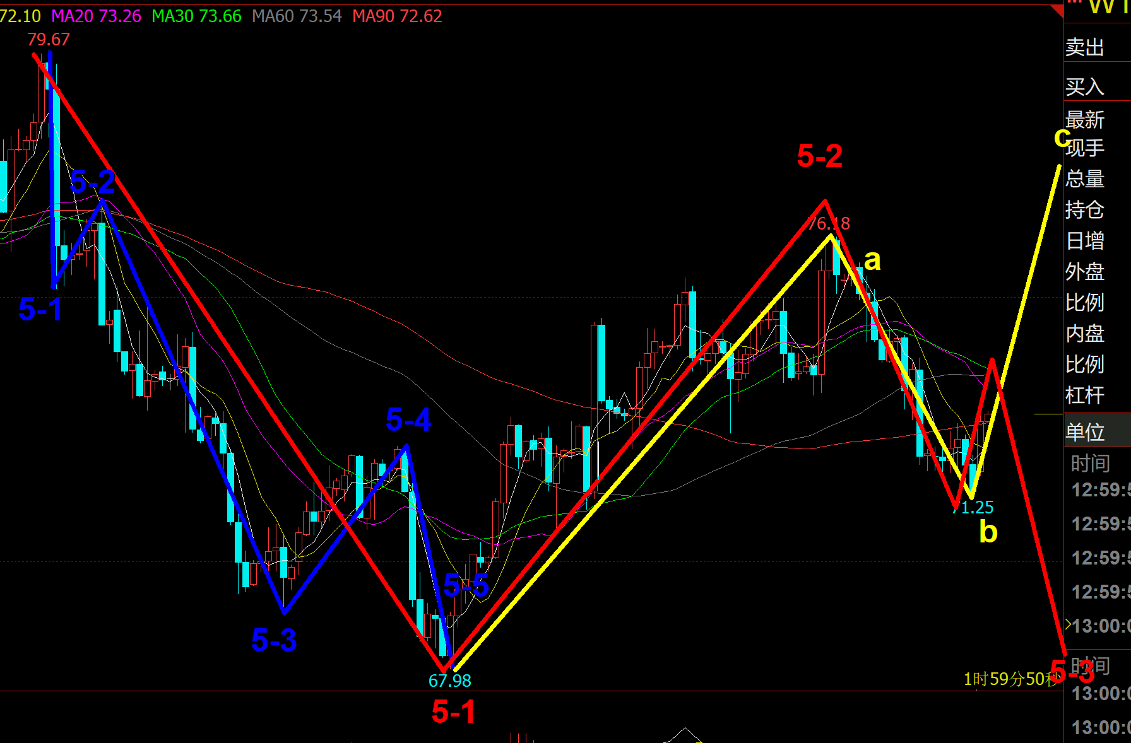The width and height of the screenshot is (1131, 743).
Task: Select the blue 5-3 wave label
Action: tap(274, 640)
